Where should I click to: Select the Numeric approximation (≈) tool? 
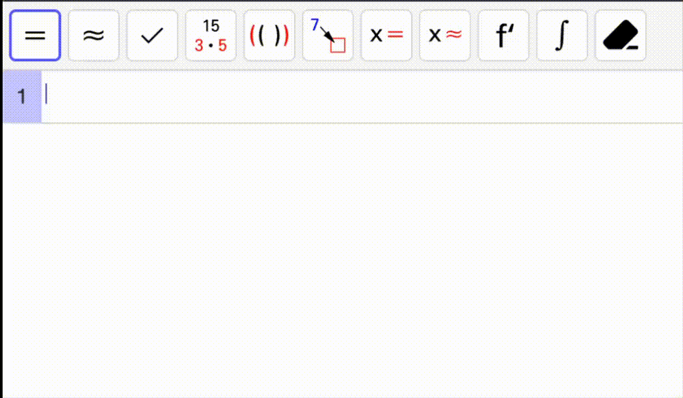94,36
